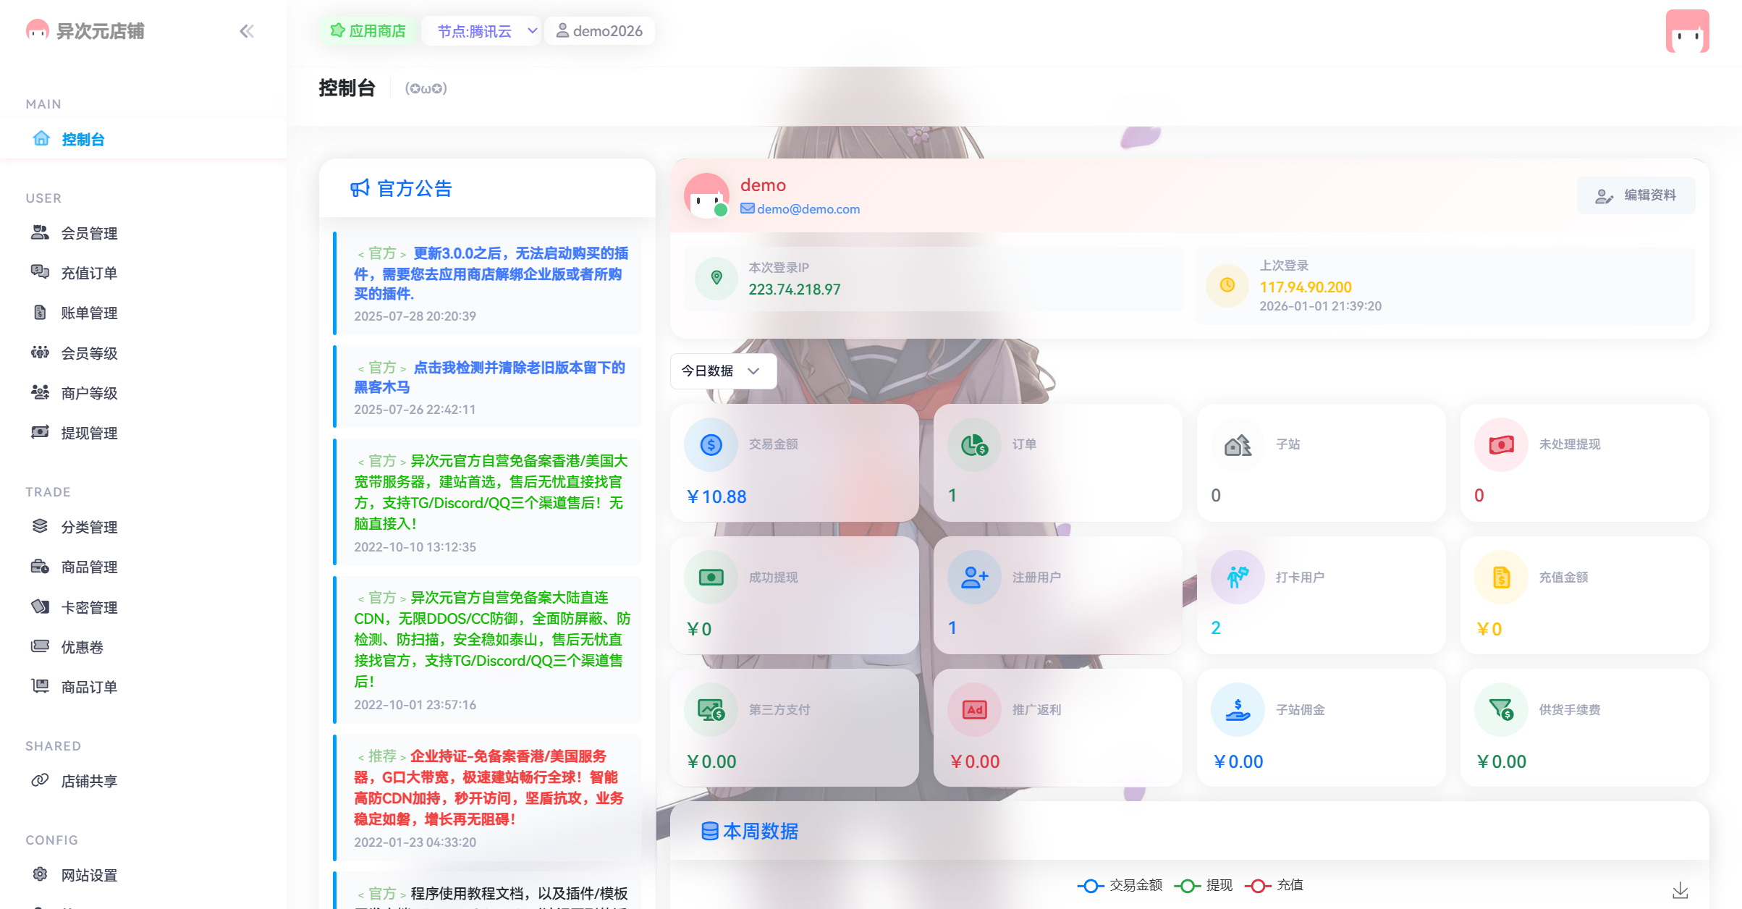This screenshot has height=909, width=1742.
Task: Click the chart download icon
Action: pos(1680,890)
